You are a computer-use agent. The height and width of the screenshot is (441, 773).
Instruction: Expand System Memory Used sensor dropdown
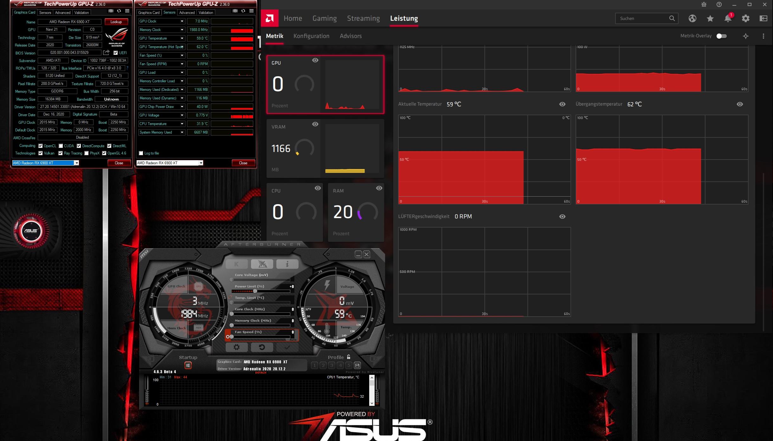[182, 132]
